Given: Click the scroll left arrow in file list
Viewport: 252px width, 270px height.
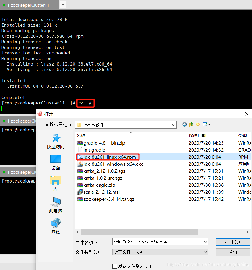Looking at the screenshot, I should tap(78, 232).
